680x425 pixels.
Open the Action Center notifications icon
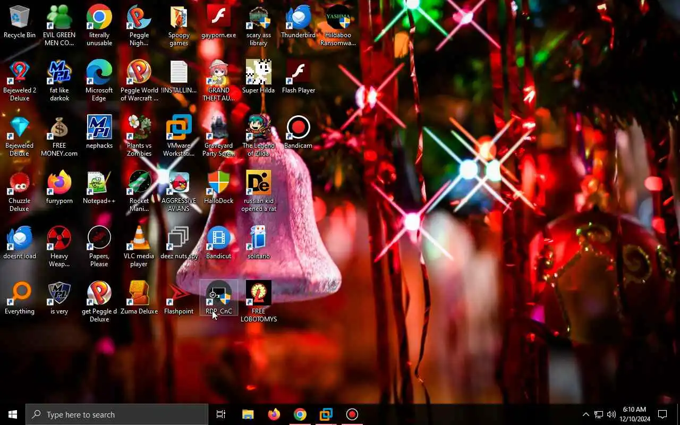662,414
